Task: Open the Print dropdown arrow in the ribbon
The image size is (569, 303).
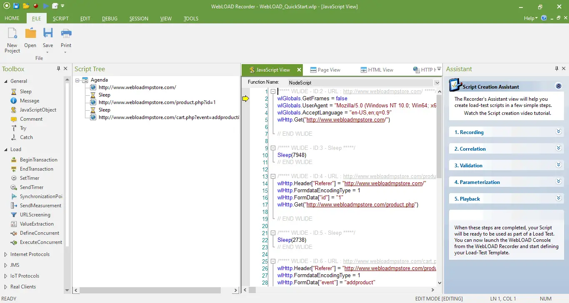Action: (x=66, y=52)
